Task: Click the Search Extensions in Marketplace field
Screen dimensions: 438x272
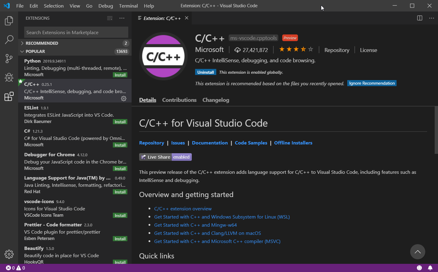Action: coord(76,32)
